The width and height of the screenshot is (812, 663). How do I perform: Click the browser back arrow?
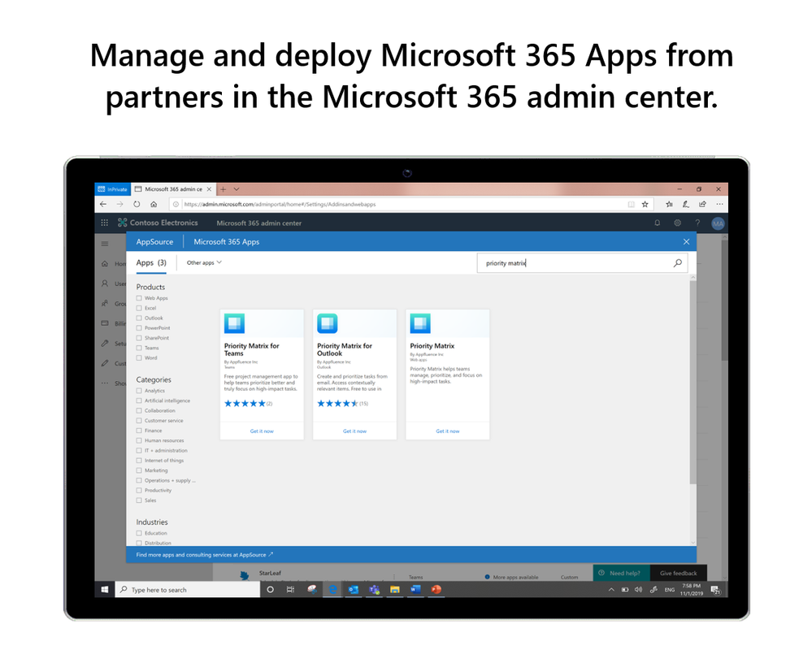tap(103, 205)
